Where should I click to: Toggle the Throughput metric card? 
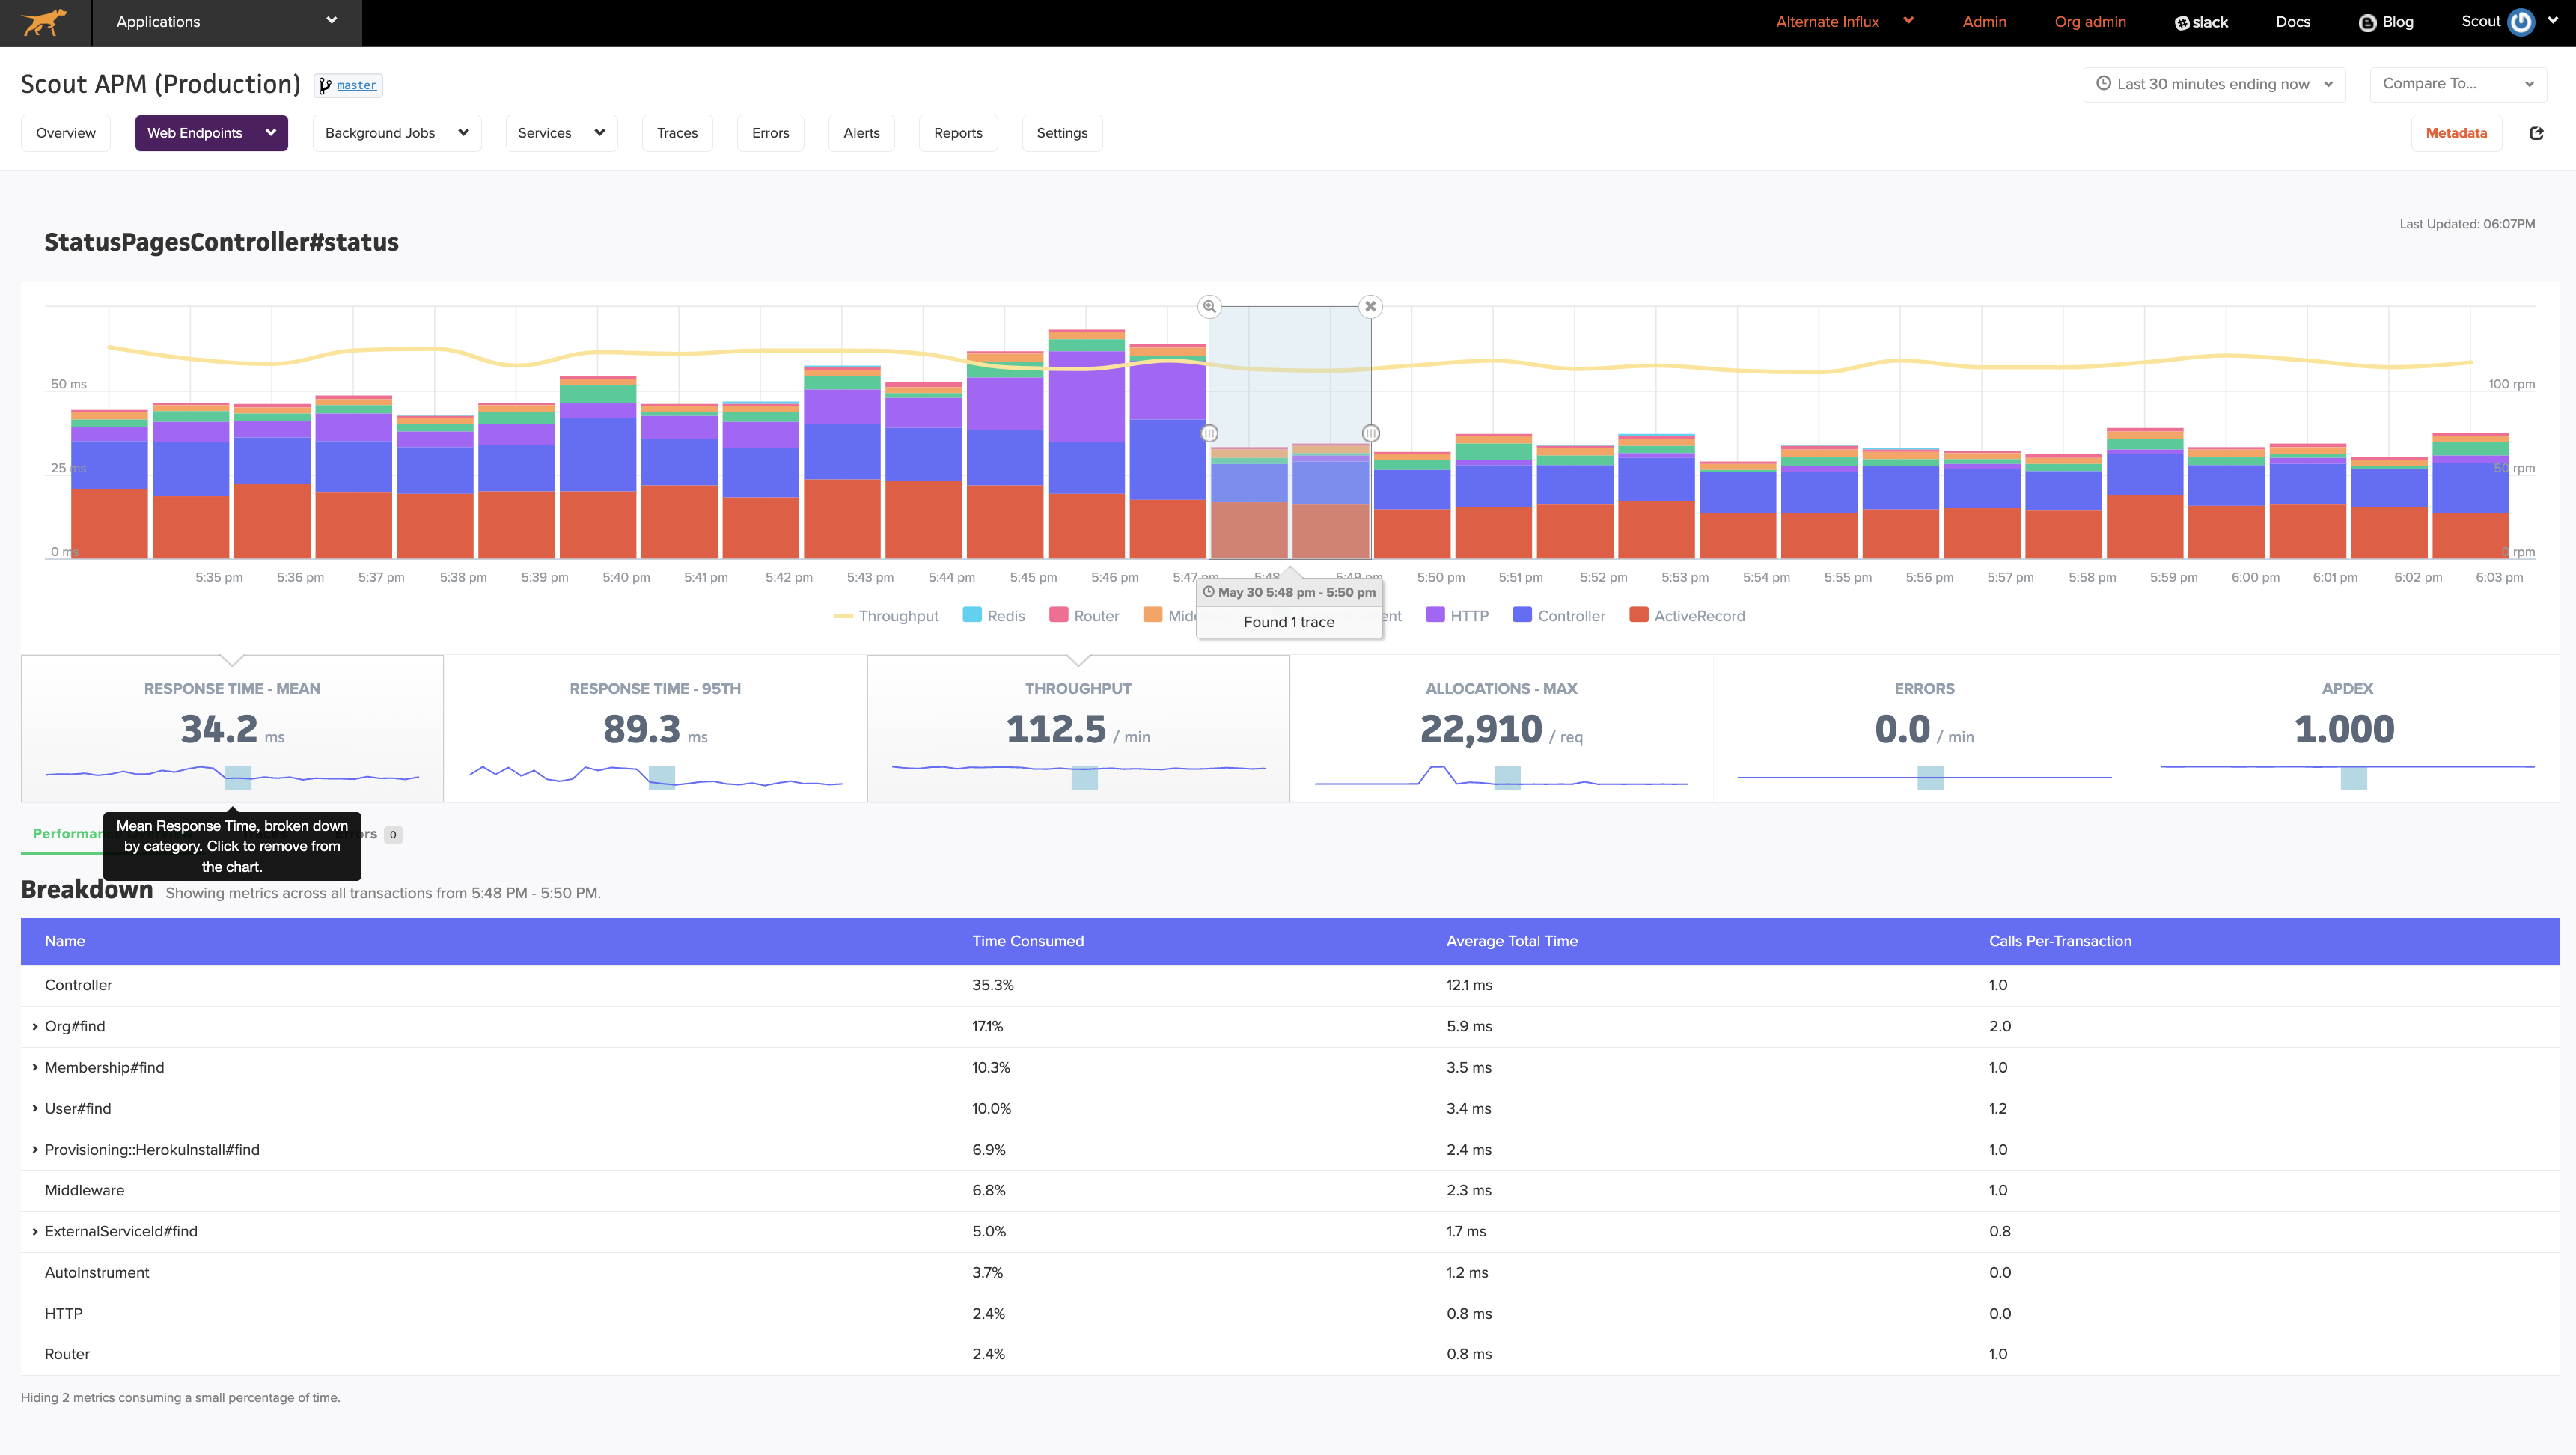pyautogui.click(x=1078, y=729)
